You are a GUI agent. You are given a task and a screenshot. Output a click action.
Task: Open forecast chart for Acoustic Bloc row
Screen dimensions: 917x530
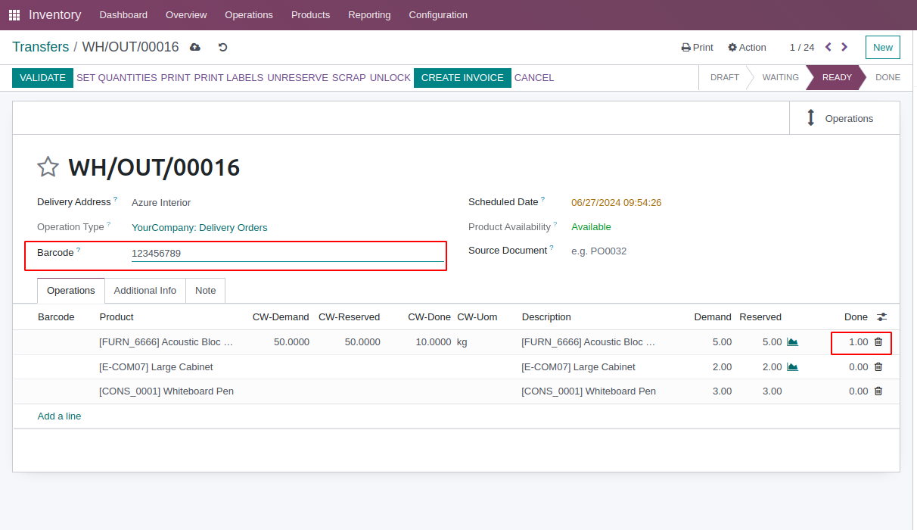click(792, 342)
